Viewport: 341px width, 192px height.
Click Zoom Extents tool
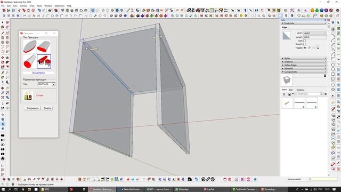pos(3,97)
